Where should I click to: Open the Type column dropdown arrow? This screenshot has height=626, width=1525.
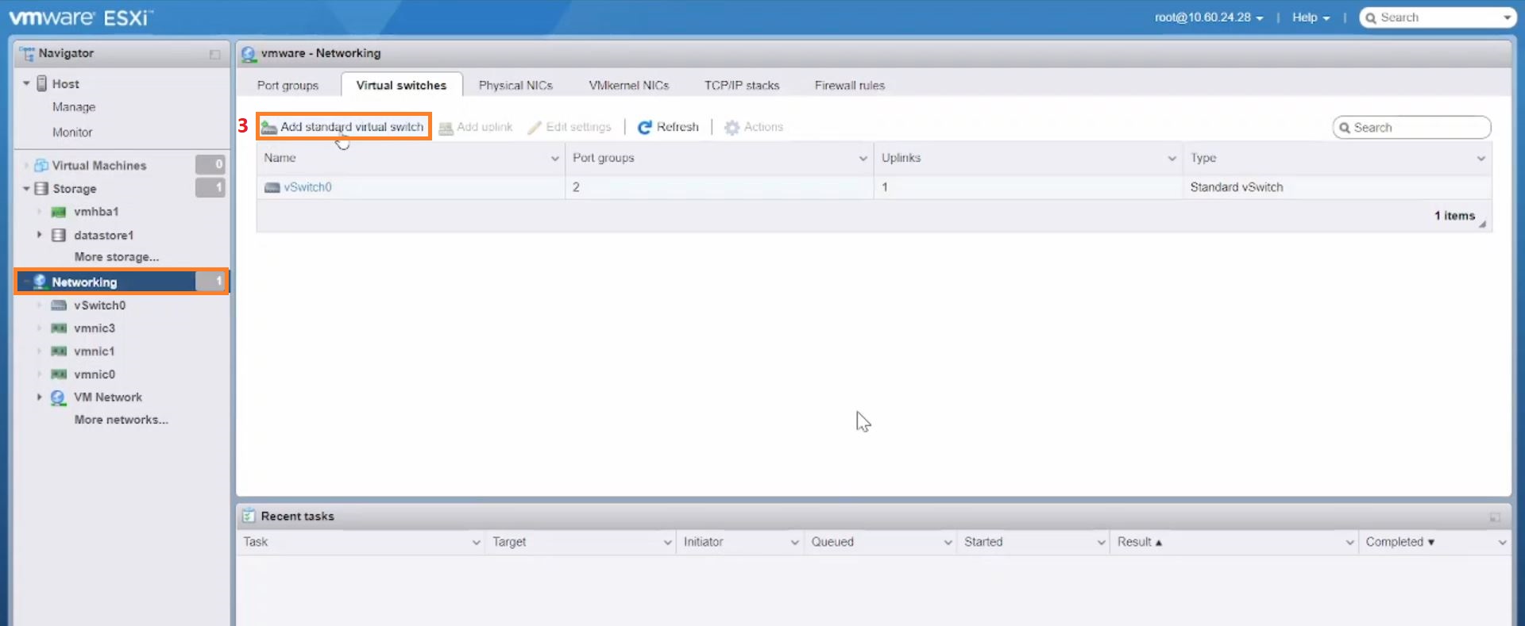[1481, 159]
